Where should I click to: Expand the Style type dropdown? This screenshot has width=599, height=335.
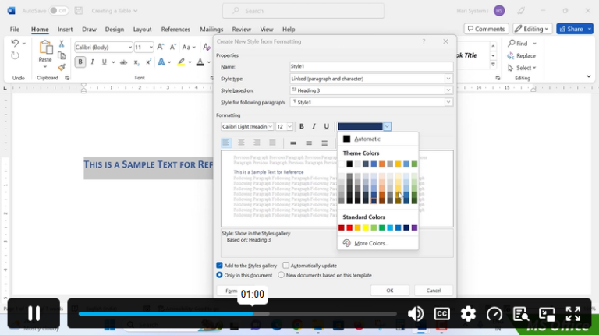pos(448,79)
